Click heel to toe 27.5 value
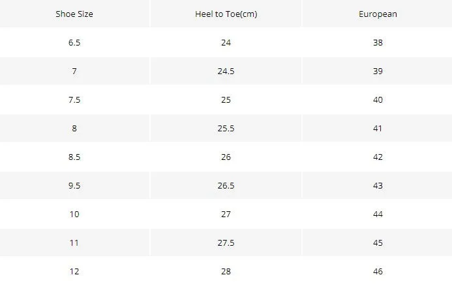452x288 pixels. (226, 243)
